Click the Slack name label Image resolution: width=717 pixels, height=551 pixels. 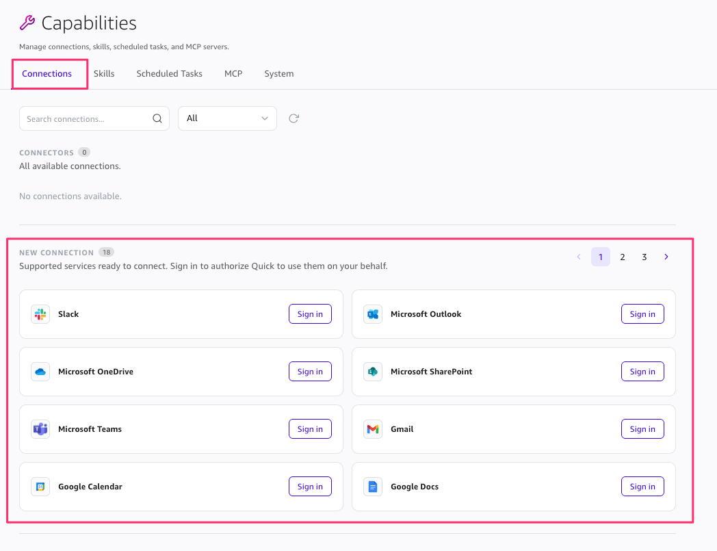coord(68,314)
